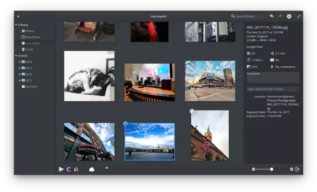Click the f/2 aperture icon
Image resolution: width=317 pixels, height=192 pixels.
point(248,53)
